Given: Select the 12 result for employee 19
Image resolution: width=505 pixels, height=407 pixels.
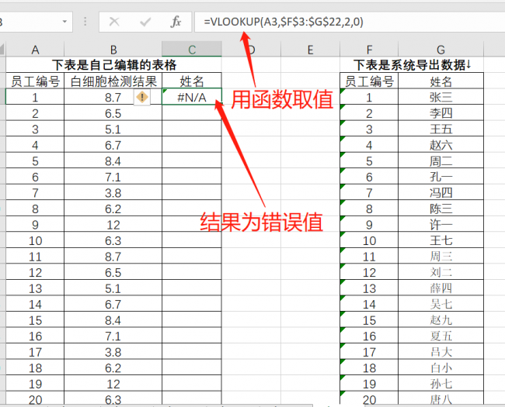Looking at the screenshot, I should tap(113, 384).
